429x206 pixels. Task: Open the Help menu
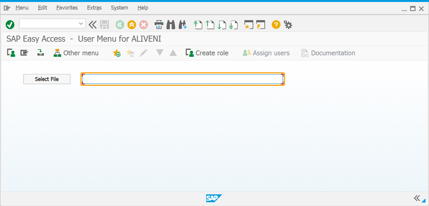[143, 8]
